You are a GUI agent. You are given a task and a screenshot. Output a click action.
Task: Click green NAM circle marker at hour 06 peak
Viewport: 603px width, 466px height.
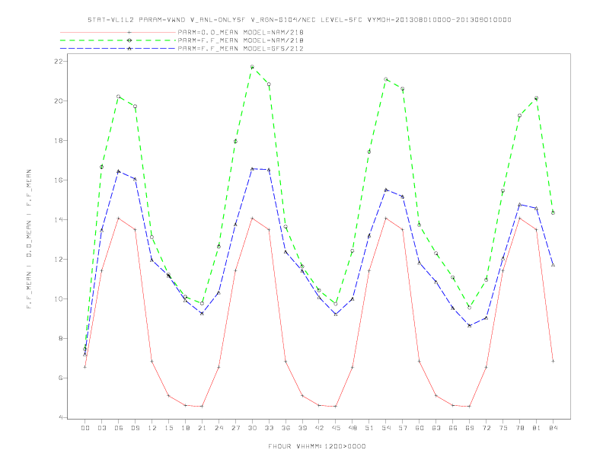[x=119, y=97]
